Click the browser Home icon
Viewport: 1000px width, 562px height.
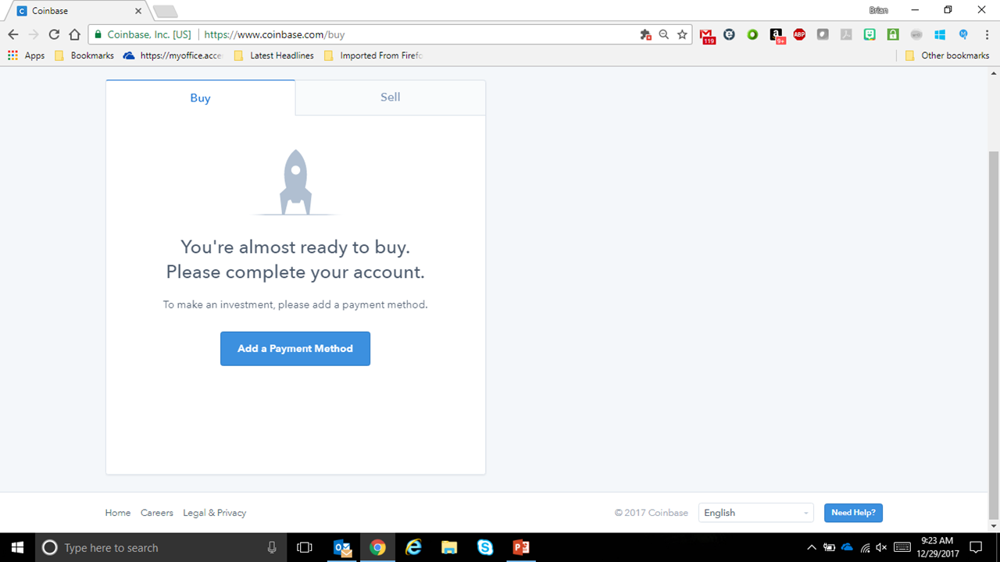[74, 35]
